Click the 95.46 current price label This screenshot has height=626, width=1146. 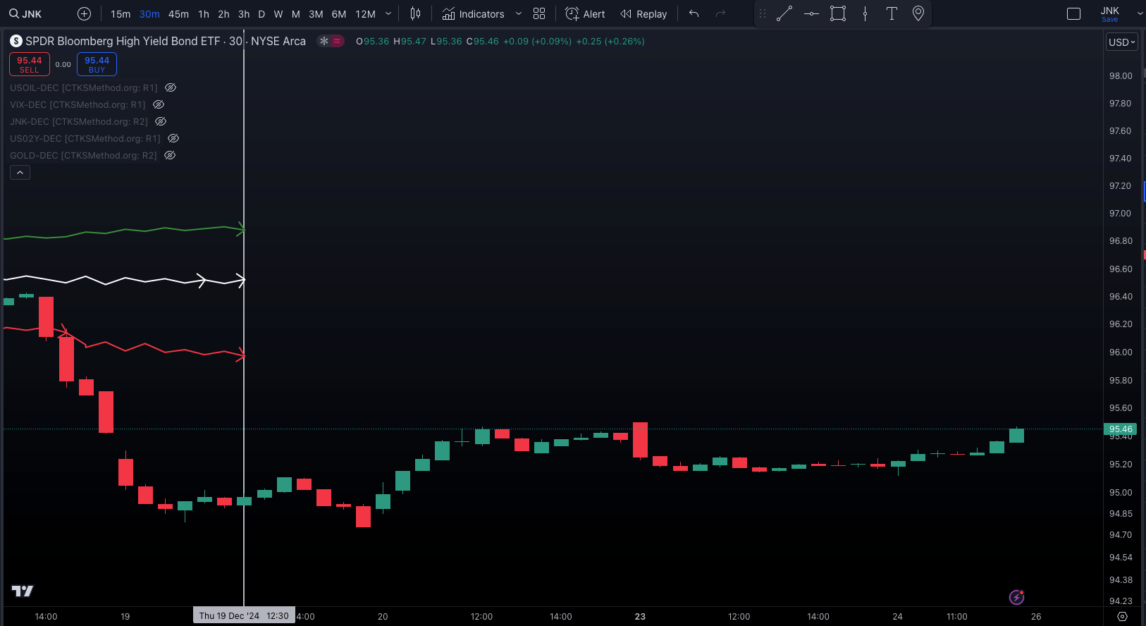(1121, 429)
